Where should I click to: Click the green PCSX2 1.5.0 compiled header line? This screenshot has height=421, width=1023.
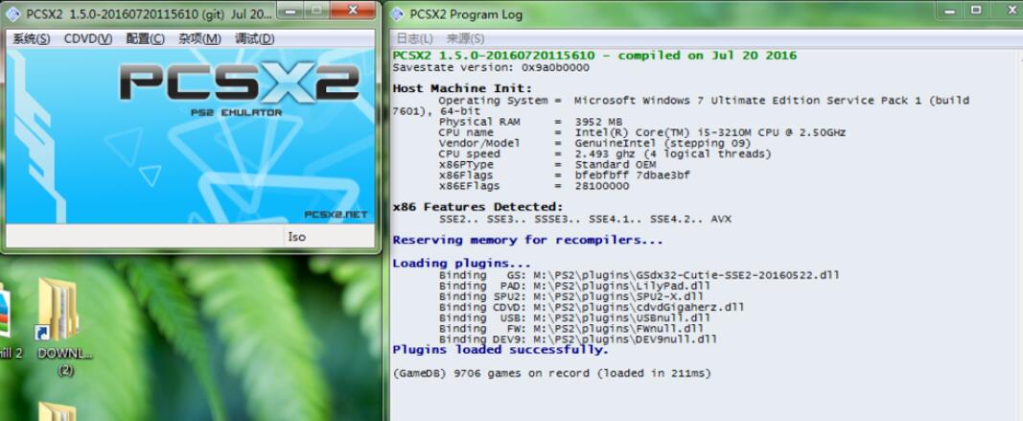tap(595, 56)
